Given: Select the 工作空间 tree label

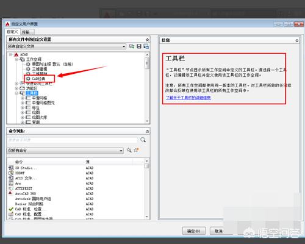Looking at the screenshot, I should point(34,59).
